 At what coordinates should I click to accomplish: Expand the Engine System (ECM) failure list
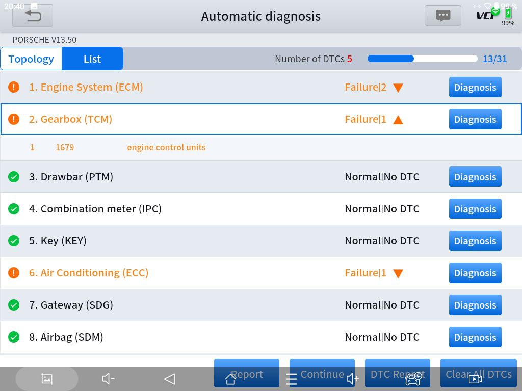click(x=398, y=88)
